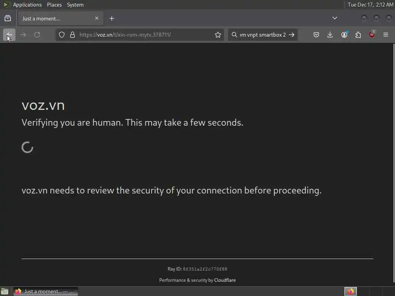
Task: Open the tracking protection shield icon
Action: (x=62, y=35)
